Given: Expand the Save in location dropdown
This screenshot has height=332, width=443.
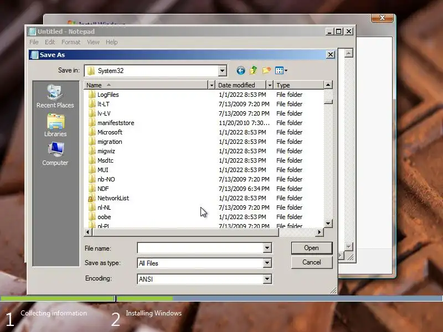Looking at the screenshot, I should tap(223, 71).
